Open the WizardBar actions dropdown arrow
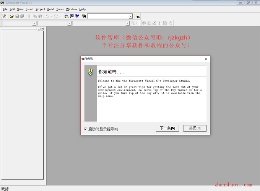The height and width of the screenshot is (191, 260). [x=136, y=23]
